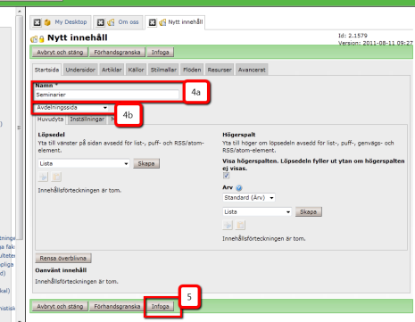415x322 pixels.
Task: Click the paste icon under Högerspalt list
Action: (x=240, y=225)
